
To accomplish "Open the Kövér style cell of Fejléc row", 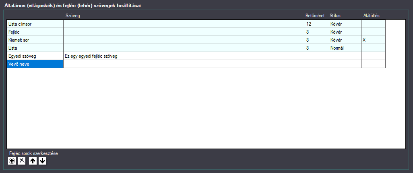I will point(345,32).
